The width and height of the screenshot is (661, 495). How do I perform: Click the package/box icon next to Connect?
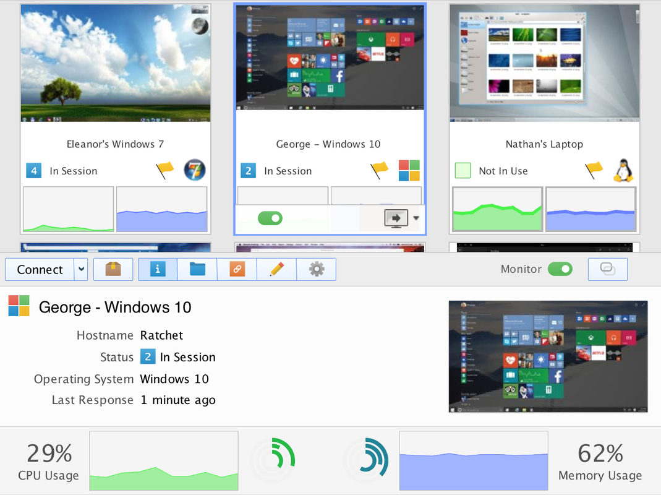pyautogui.click(x=113, y=269)
